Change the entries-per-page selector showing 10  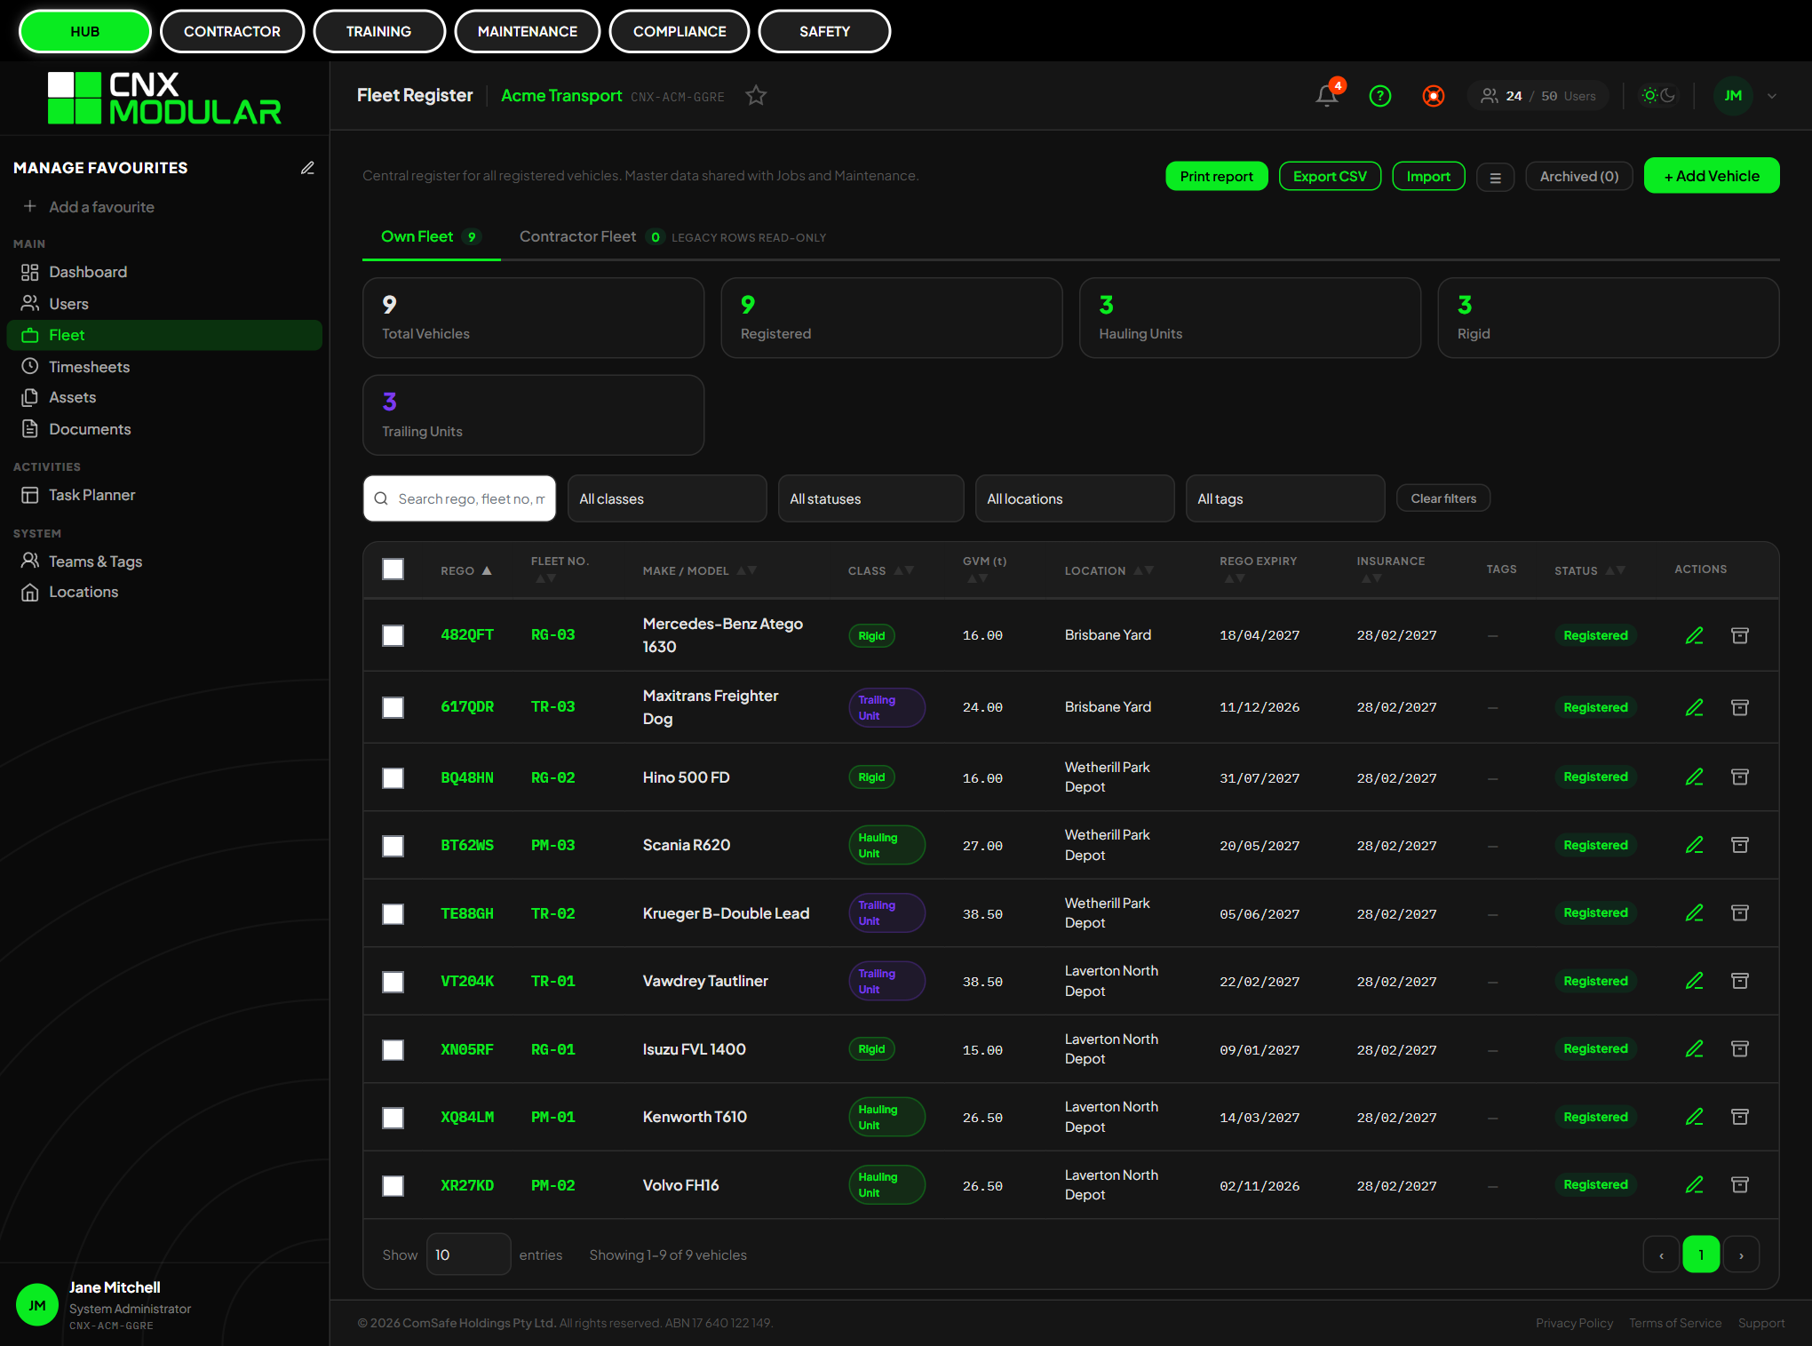[x=468, y=1254]
